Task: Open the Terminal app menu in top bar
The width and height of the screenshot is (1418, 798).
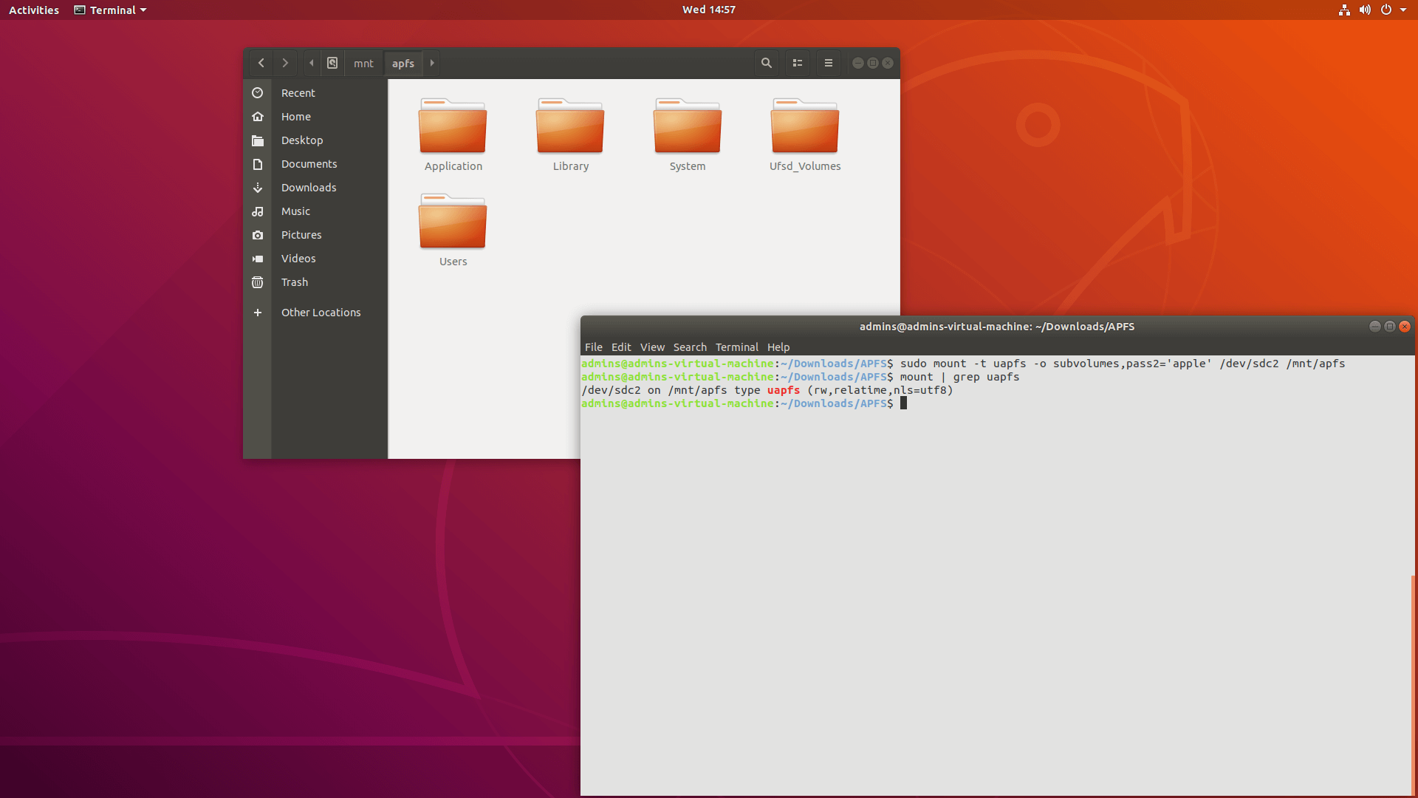Action: [111, 10]
